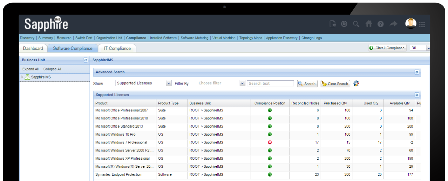Click the Microsoft Windows XP Professional cell
The width and height of the screenshot is (448, 181).
[125, 158]
